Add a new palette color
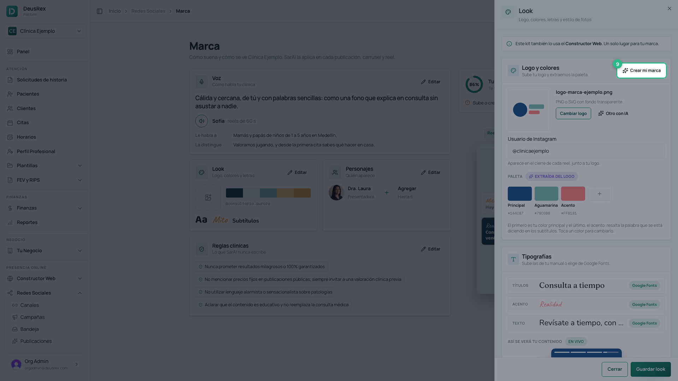This screenshot has width=678, height=381. pos(600,194)
